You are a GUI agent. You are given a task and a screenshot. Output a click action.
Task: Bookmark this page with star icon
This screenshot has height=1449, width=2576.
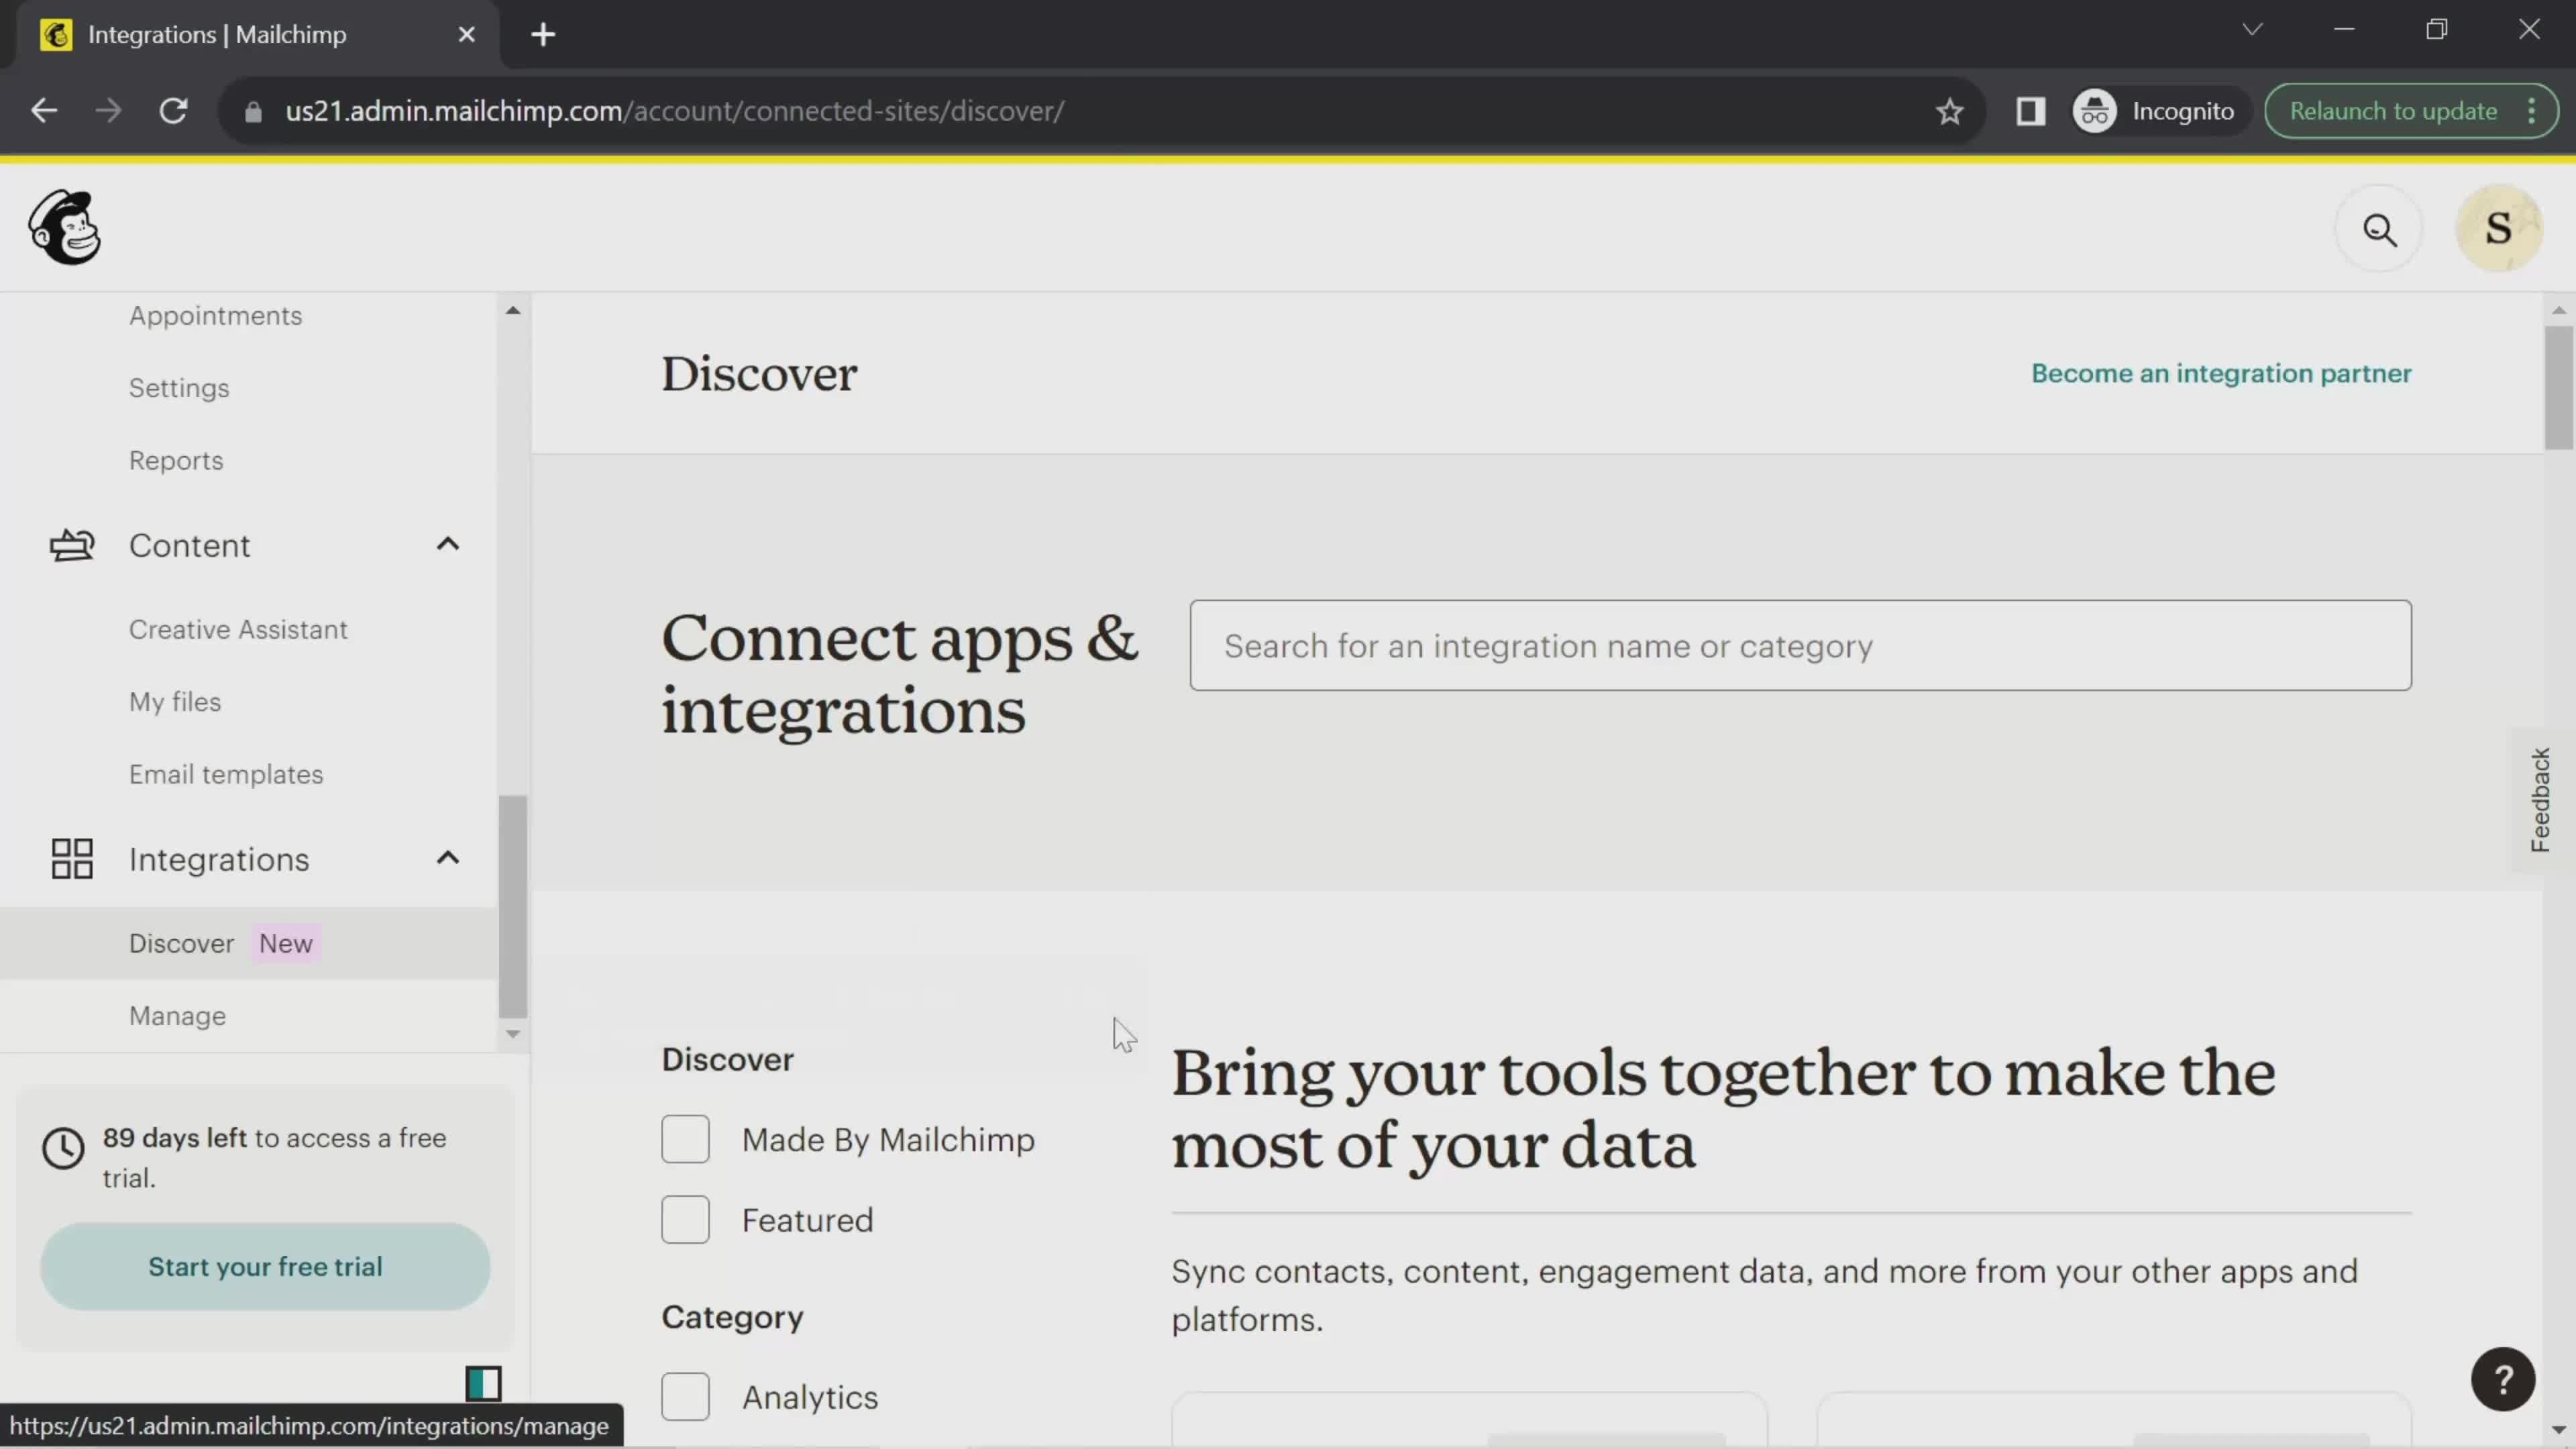click(x=1949, y=111)
